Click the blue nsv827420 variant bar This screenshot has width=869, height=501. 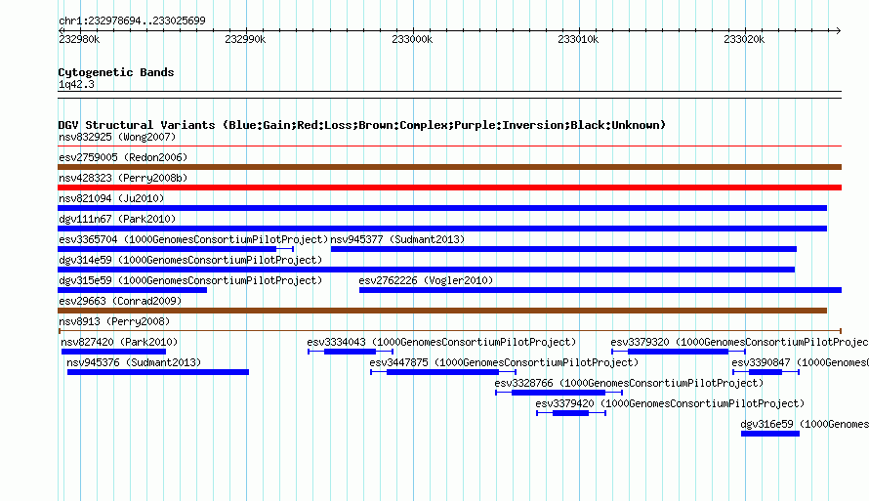113,352
